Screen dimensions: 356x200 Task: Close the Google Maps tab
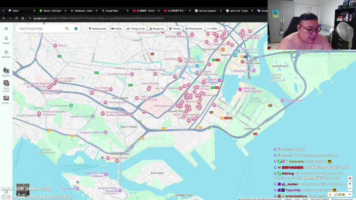128,11
